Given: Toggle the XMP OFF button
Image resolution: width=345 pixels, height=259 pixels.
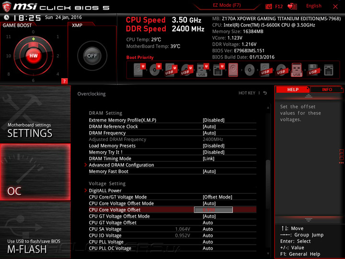Looking at the screenshot, I should coord(92,56).
